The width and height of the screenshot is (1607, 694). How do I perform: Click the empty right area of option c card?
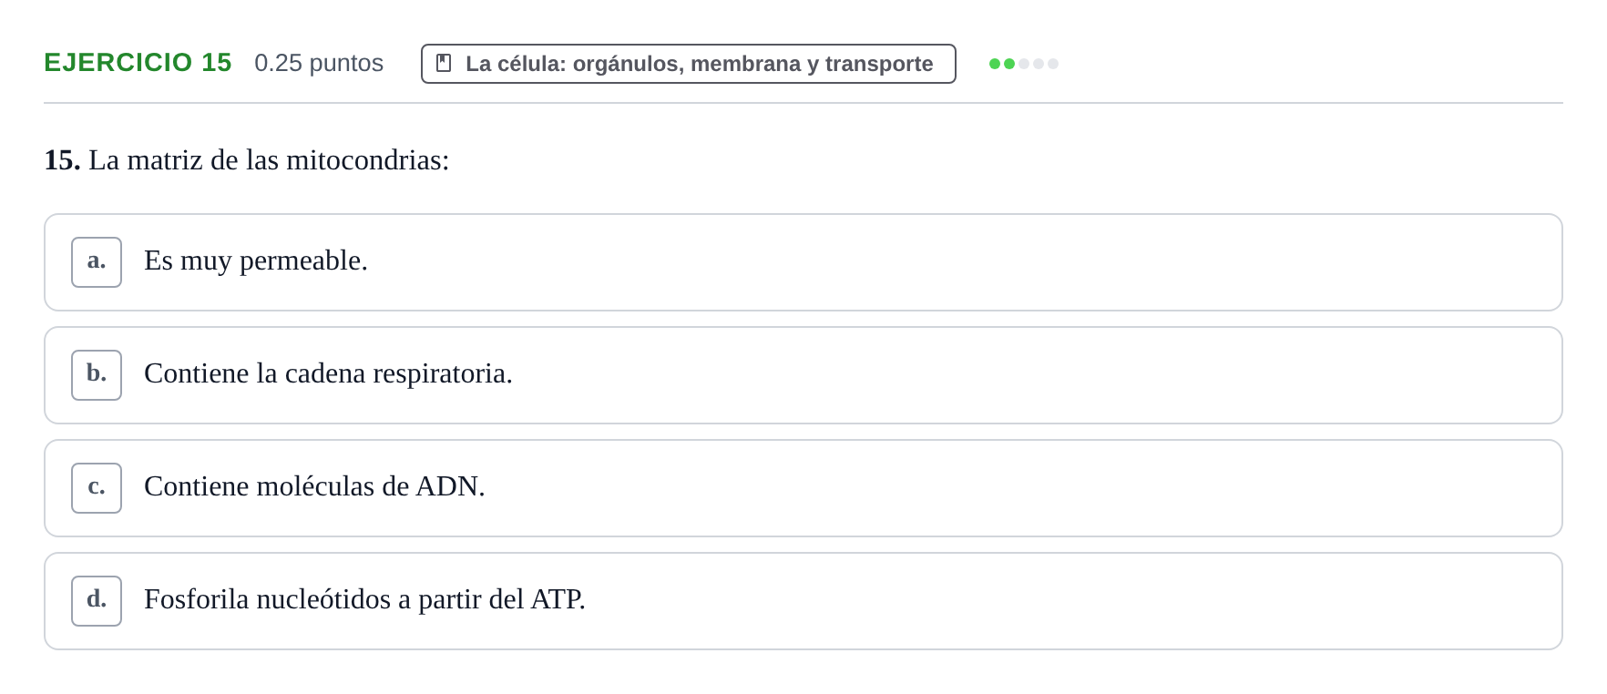(x=1020, y=488)
